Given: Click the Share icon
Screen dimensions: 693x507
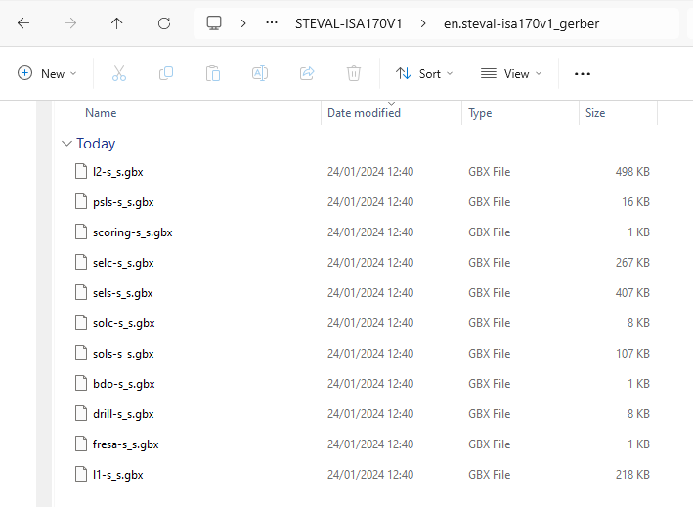Looking at the screenshot, I should click(307, 73).
